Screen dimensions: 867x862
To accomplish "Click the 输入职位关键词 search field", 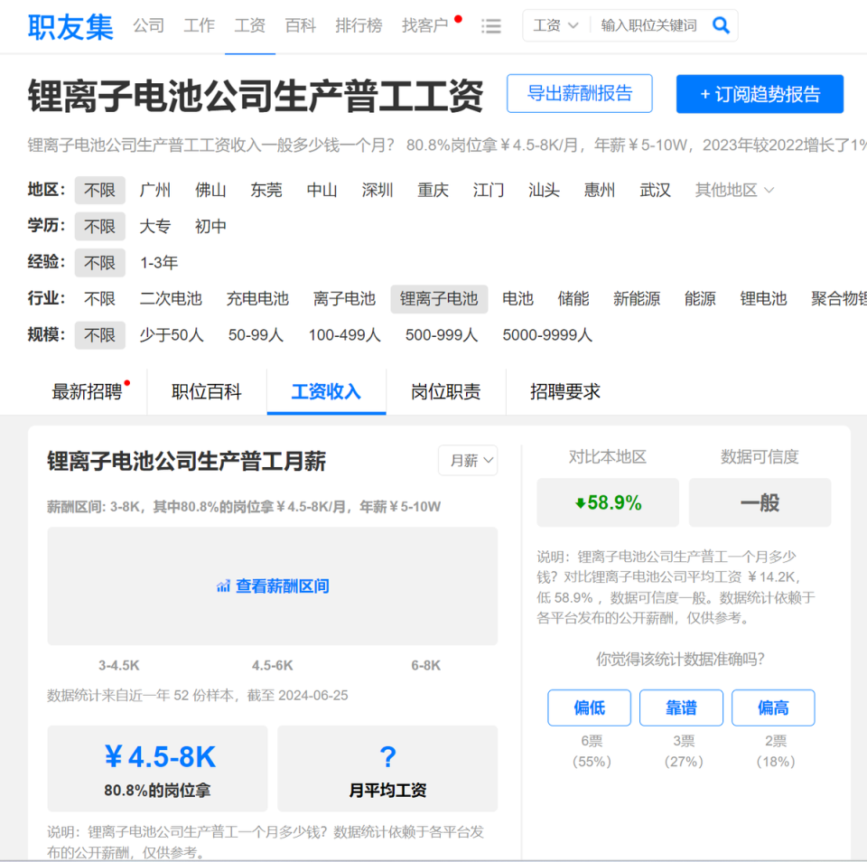I will (x=648, y=25).
